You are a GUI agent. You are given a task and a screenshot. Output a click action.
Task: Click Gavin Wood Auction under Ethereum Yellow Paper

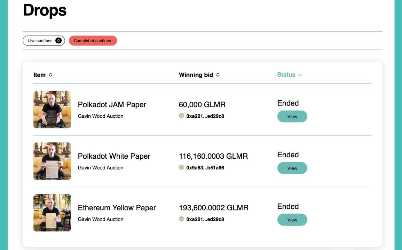click(x=101, y=219)
